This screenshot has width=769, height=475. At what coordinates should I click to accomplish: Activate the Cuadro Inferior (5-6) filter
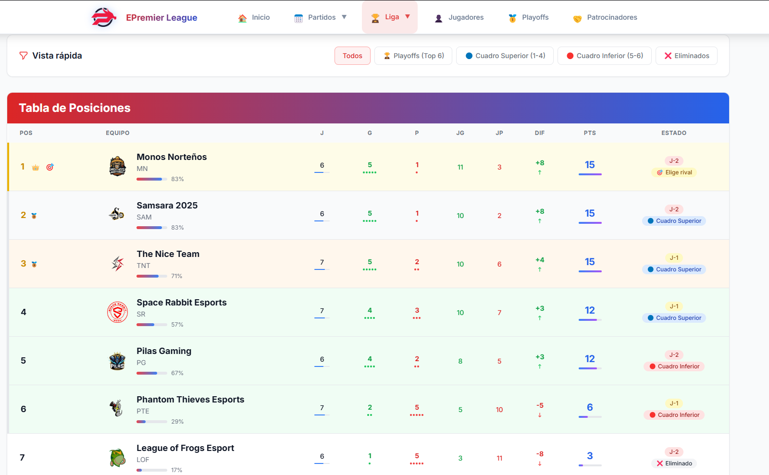604,56
